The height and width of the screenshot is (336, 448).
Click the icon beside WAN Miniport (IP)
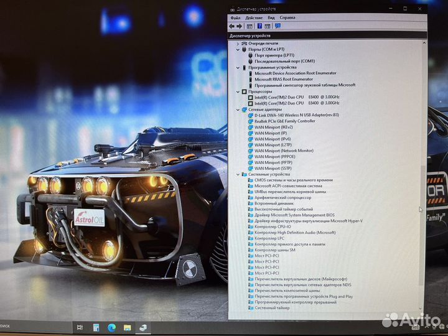pos(250,133)
